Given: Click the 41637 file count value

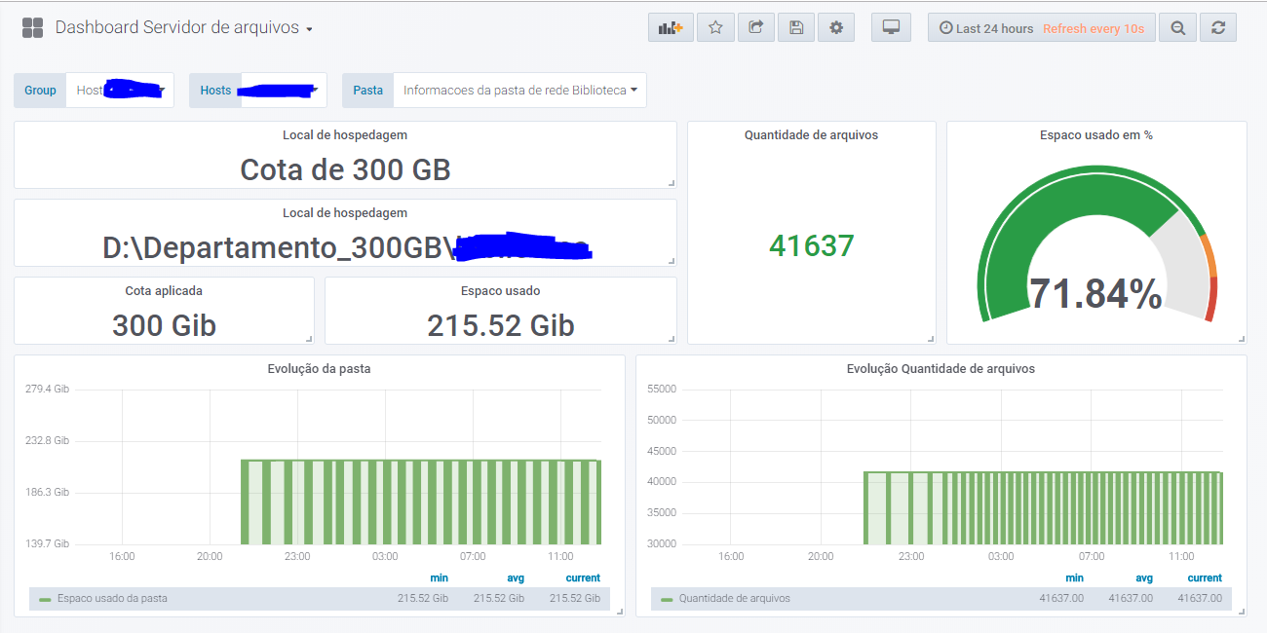Looking at the screenshot, I should [x=811, y=245].
